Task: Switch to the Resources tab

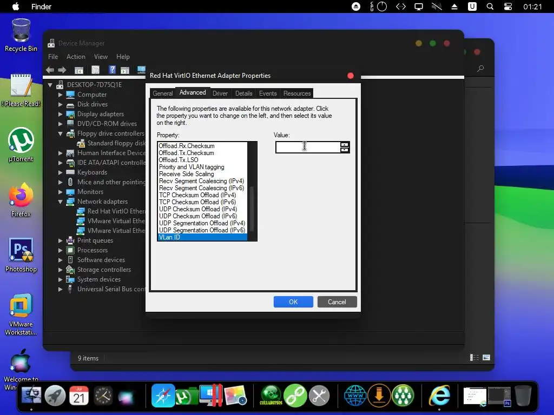Action: tap(297, 93)
